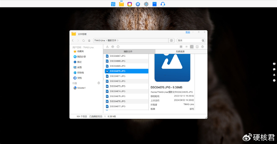Screen dimensions: 277x144
Task: Select file DSC04667.JPG
Action: coord(127,56)
